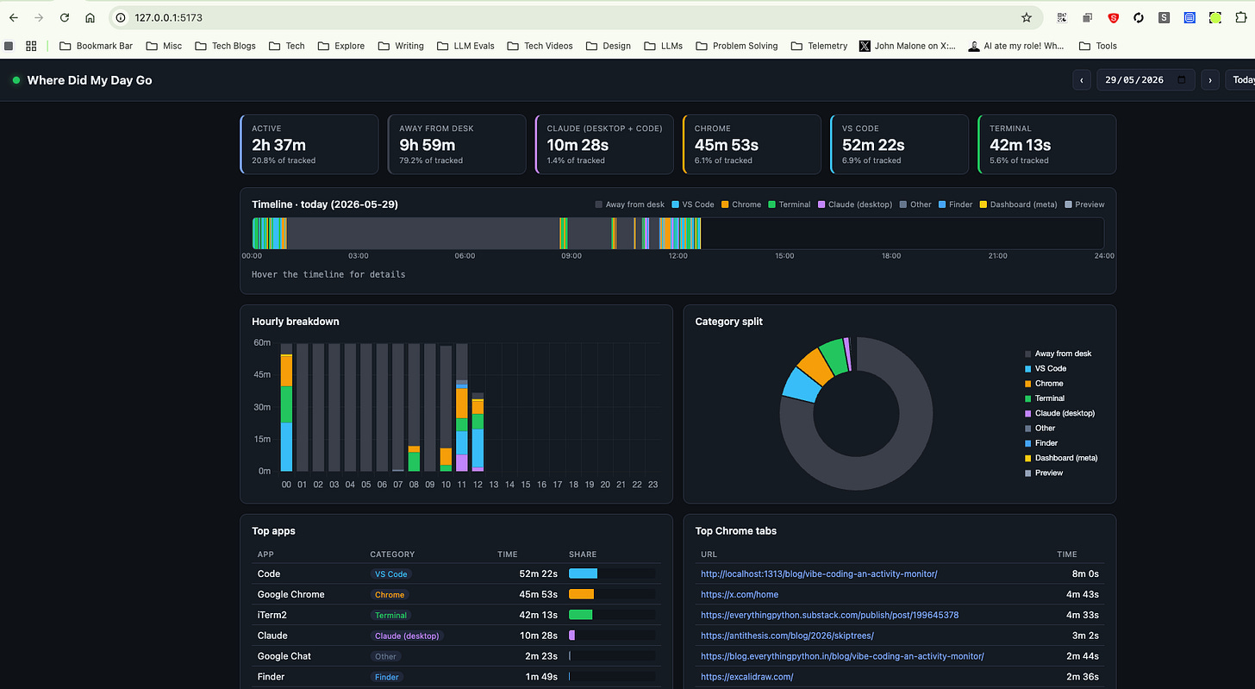This screenshot has width=1255, height=689.
Task: Go to the previous day with ‹ arrow
Action: click(x=1081, y=80)
